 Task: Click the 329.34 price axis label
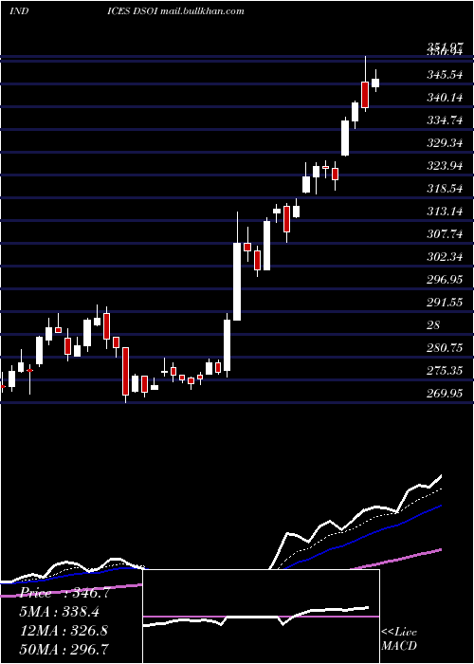445,143
